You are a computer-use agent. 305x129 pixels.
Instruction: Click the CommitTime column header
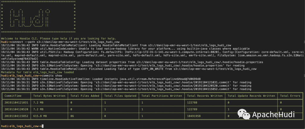coord(15,96)
